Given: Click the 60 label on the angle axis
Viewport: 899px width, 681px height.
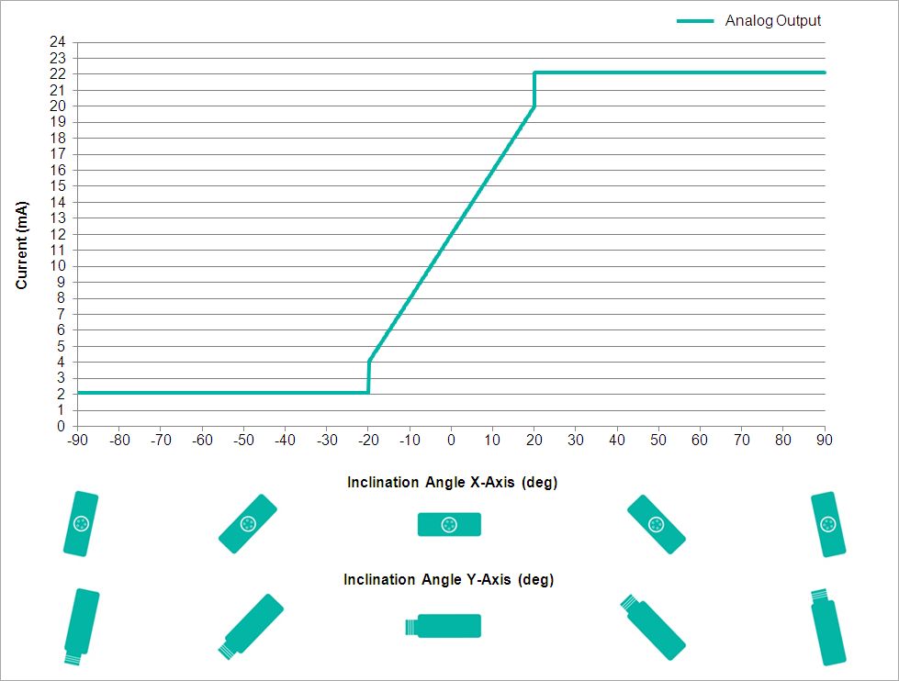Looking at the screenshot, I should pyautogui.click(x=700, y=441).
